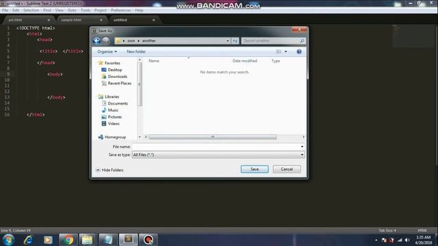
Task: Open Google Chrome from taskbar
Action: (x=68, y=240)
